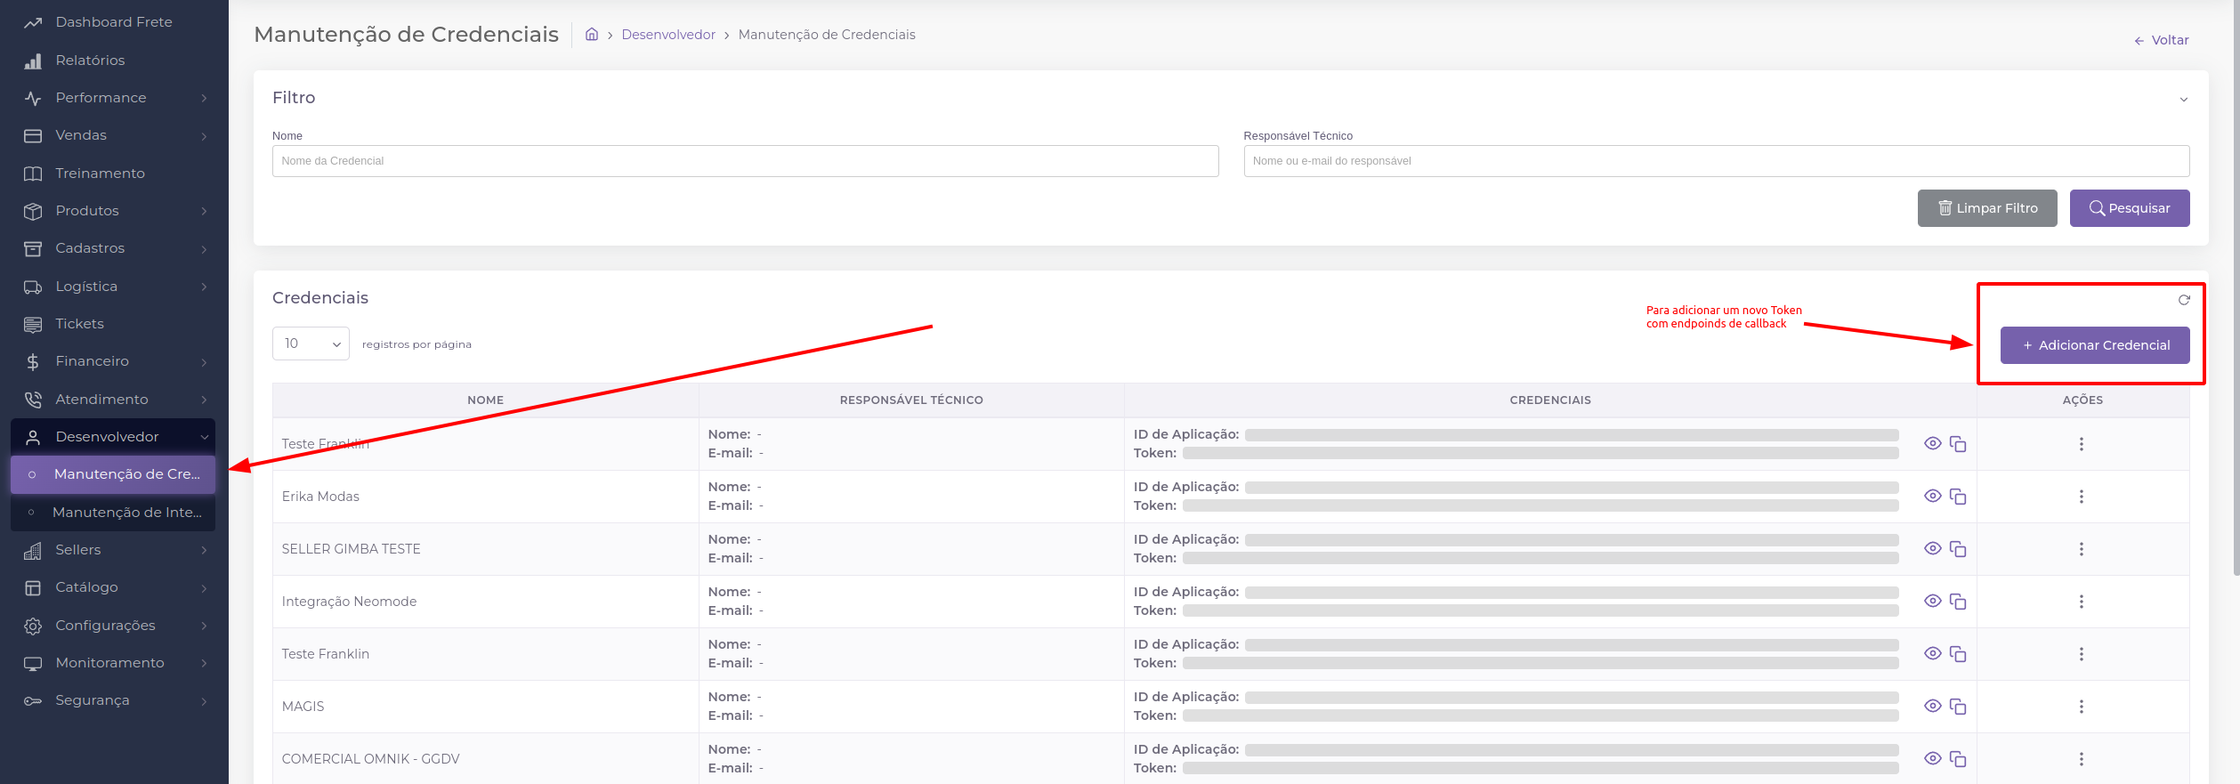Show hidden token for first Teste Franklin row

tap(1932, 443)
